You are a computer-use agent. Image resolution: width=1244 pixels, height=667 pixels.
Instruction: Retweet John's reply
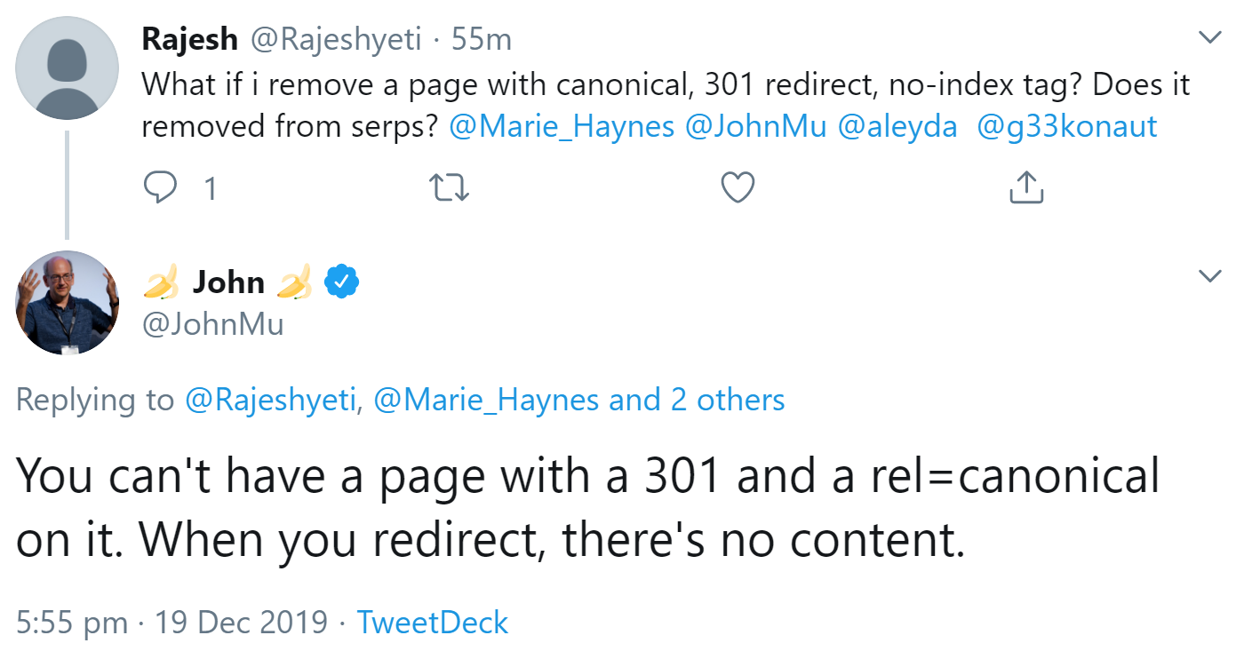pos(449,187)
